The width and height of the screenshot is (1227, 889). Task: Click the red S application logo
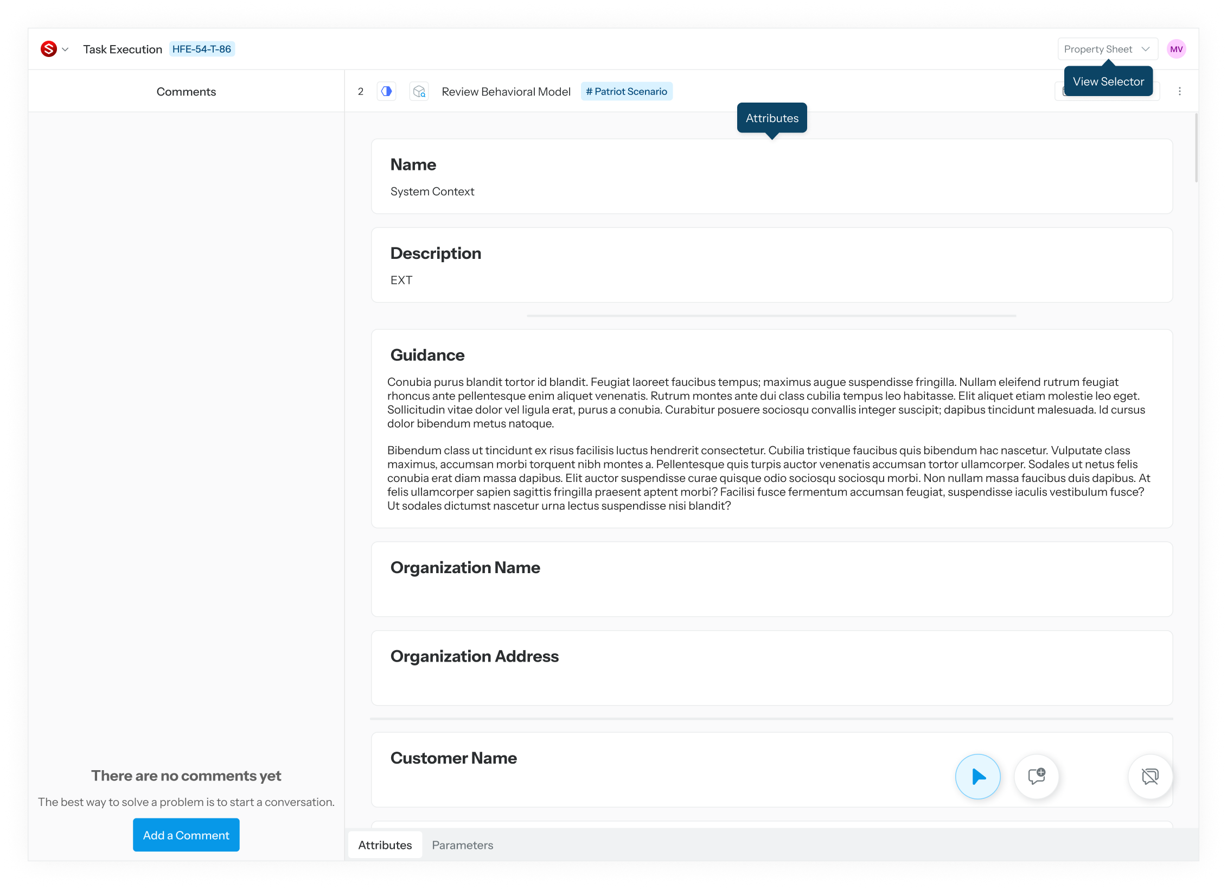click(49, 49)
